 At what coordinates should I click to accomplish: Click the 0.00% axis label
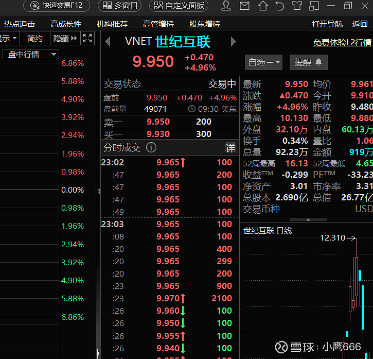(x=73, y=190)
